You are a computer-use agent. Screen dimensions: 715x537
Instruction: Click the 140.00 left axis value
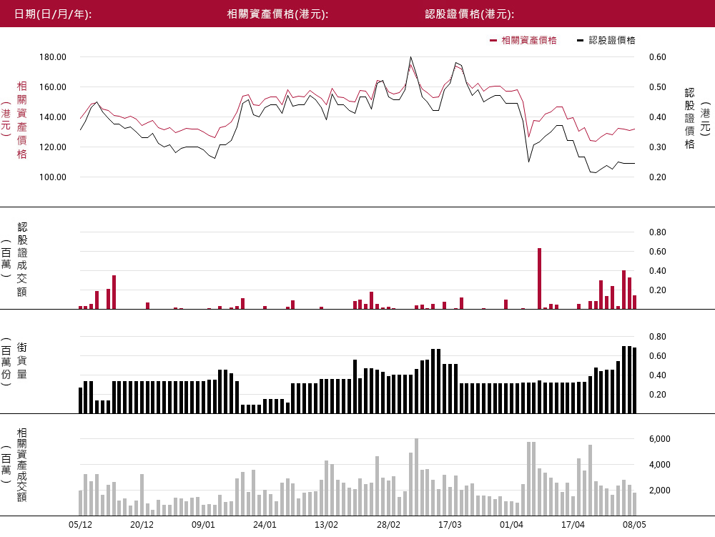[53, 117]
